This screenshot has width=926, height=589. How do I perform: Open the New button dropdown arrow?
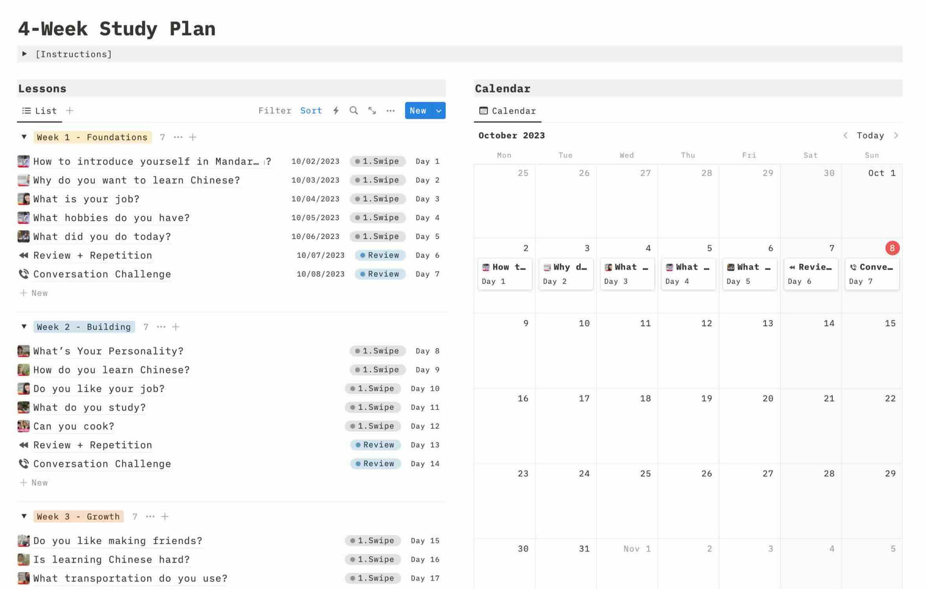[439, 111]
